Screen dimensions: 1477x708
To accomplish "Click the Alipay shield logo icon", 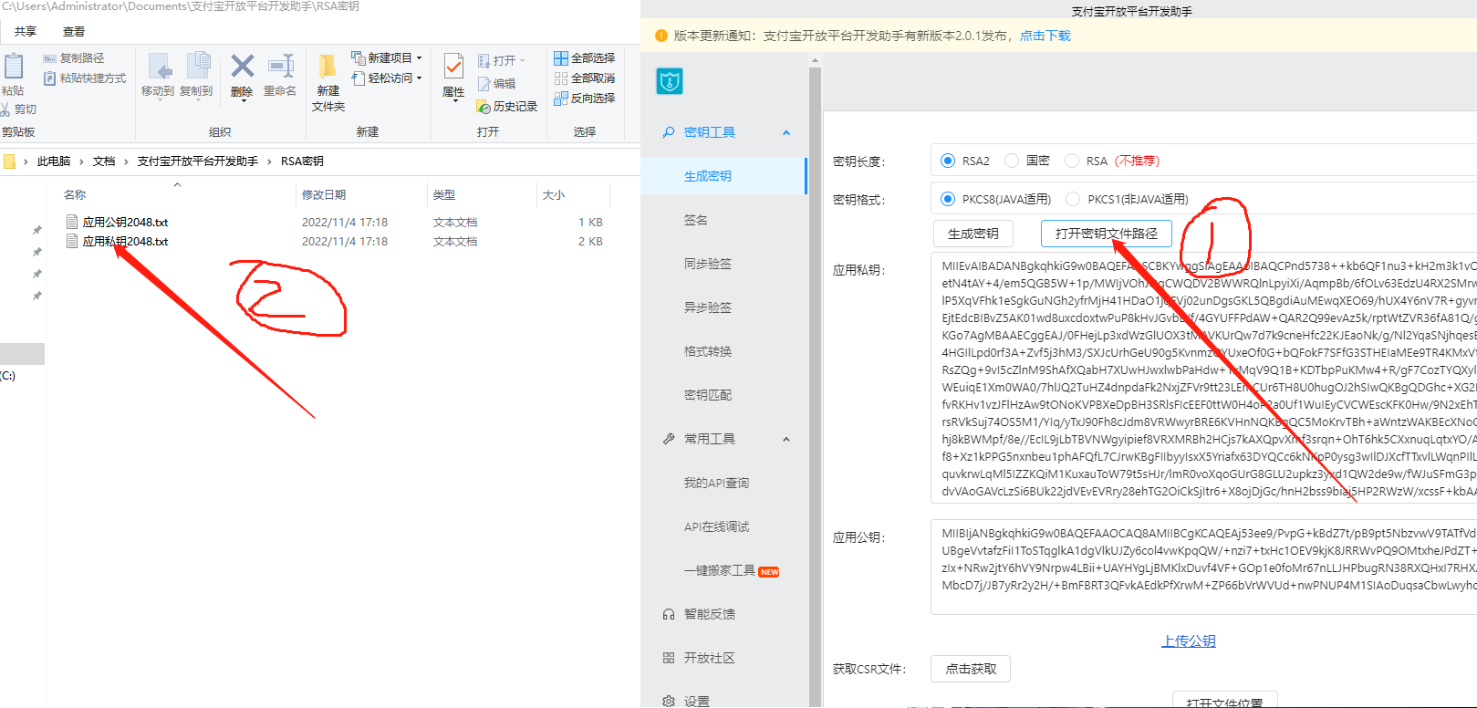I will [670, 81].
